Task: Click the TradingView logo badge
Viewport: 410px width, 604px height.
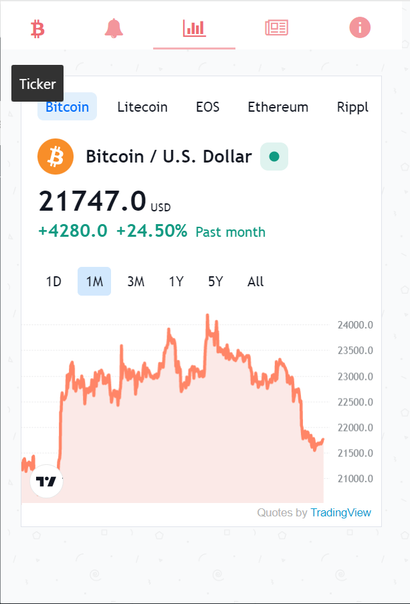Action: point(46,481)
